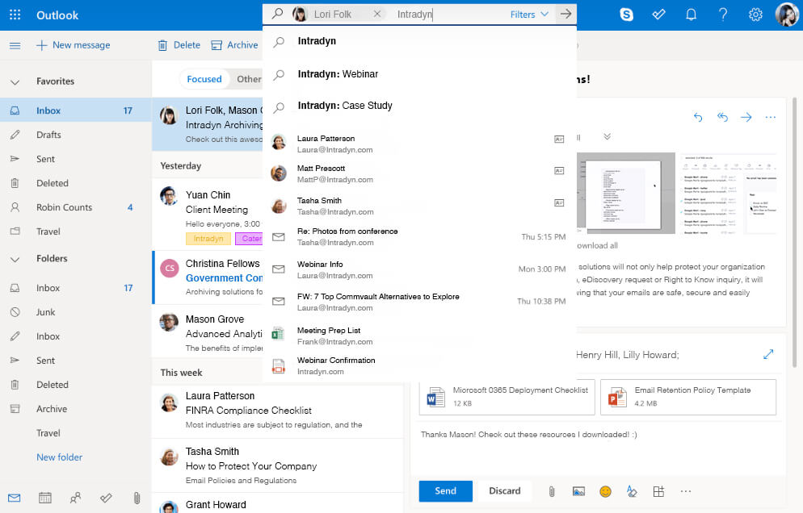Attach a file in the compose toolbar
Screen dimensions: 803x513
coord(552,490)
